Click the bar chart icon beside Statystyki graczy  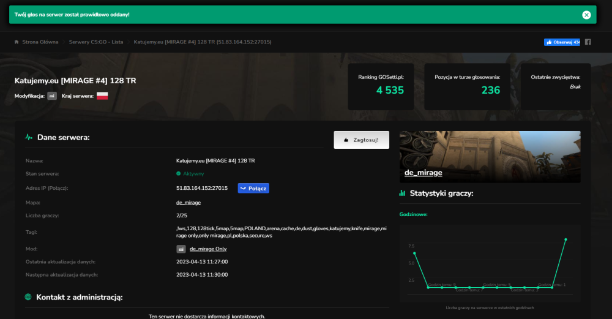[x=403, y=193]
